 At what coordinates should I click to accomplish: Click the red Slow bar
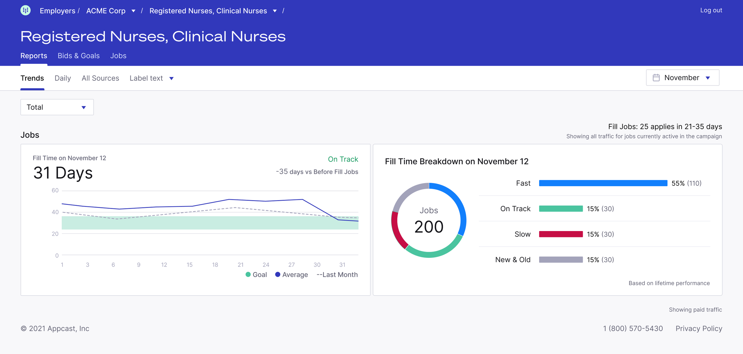(561, 234)
